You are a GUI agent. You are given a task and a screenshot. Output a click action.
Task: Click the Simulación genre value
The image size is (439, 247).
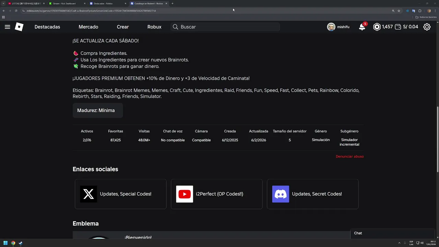point(321,140)
